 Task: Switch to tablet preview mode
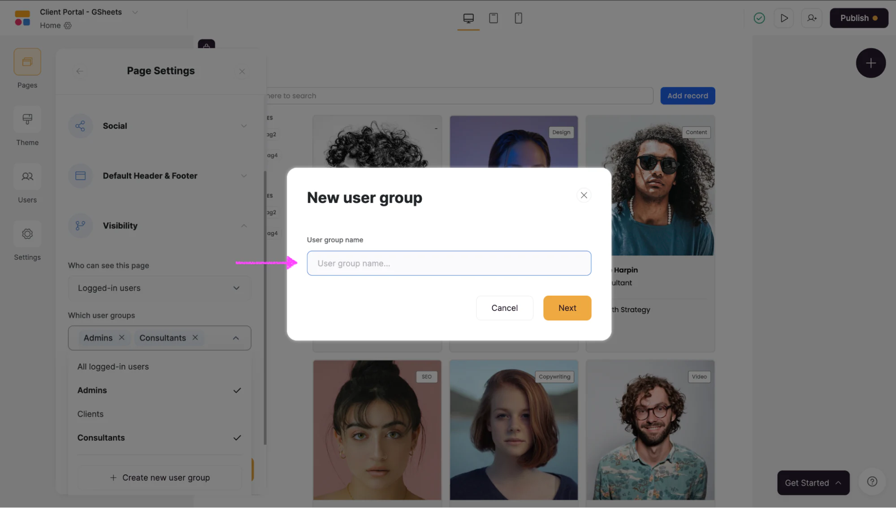coord(493,18)
